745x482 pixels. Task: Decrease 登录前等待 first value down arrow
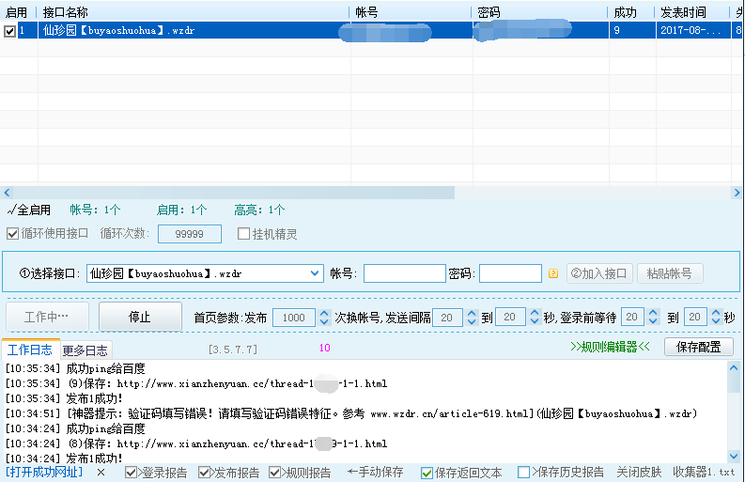coord(653,320)
